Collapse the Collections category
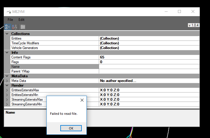Viewport: 210px width, 138px height. [7, 34]
